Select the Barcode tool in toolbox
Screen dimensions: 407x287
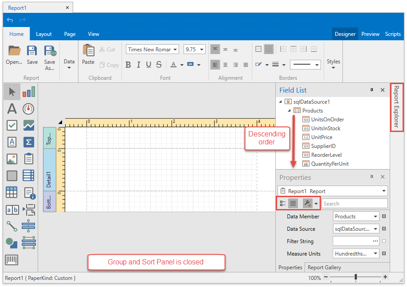(x=12, y=260)
